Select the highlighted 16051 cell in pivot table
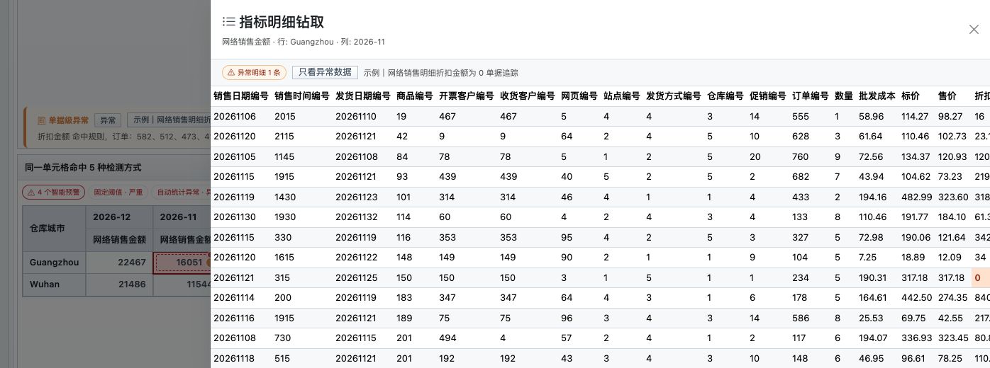Screen dimensions: 990x368 184,263
